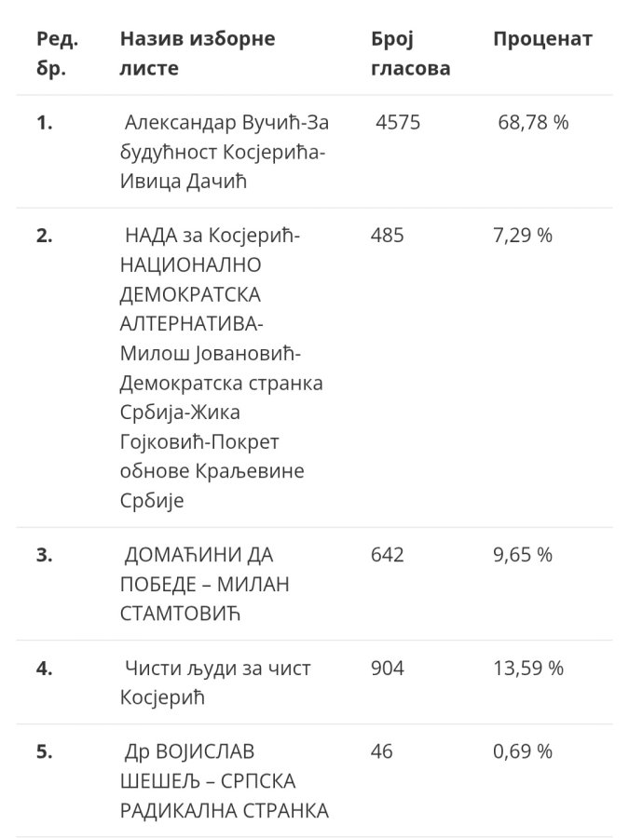Select the Др ВОЈИСЛАВ ШЕШЕЉ list name
This screenshot has height=838, width=629.
tap(224, 781)
